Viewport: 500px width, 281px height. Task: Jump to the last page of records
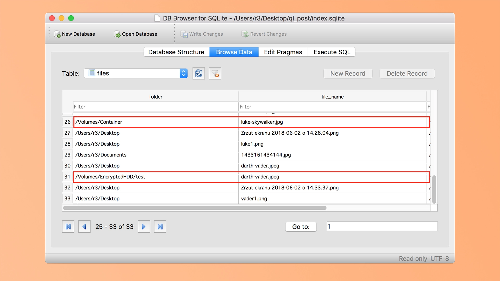point(160,227)
